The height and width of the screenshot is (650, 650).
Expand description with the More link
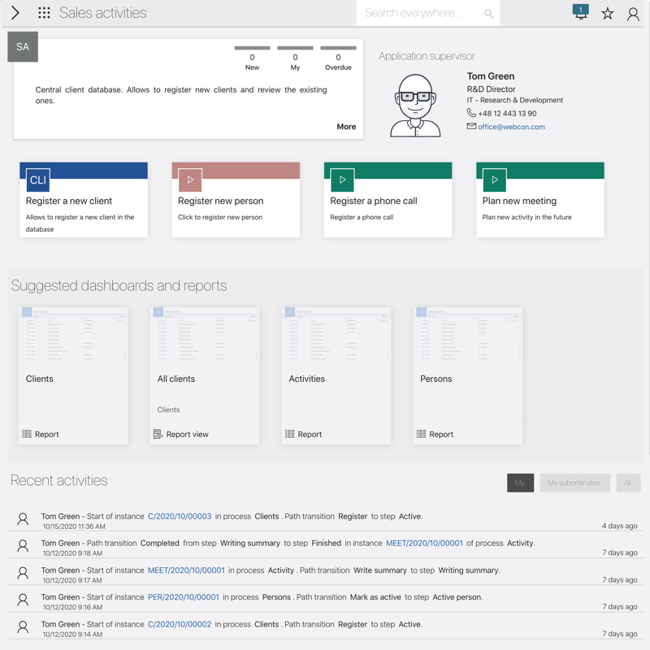[x=346, y=127]
